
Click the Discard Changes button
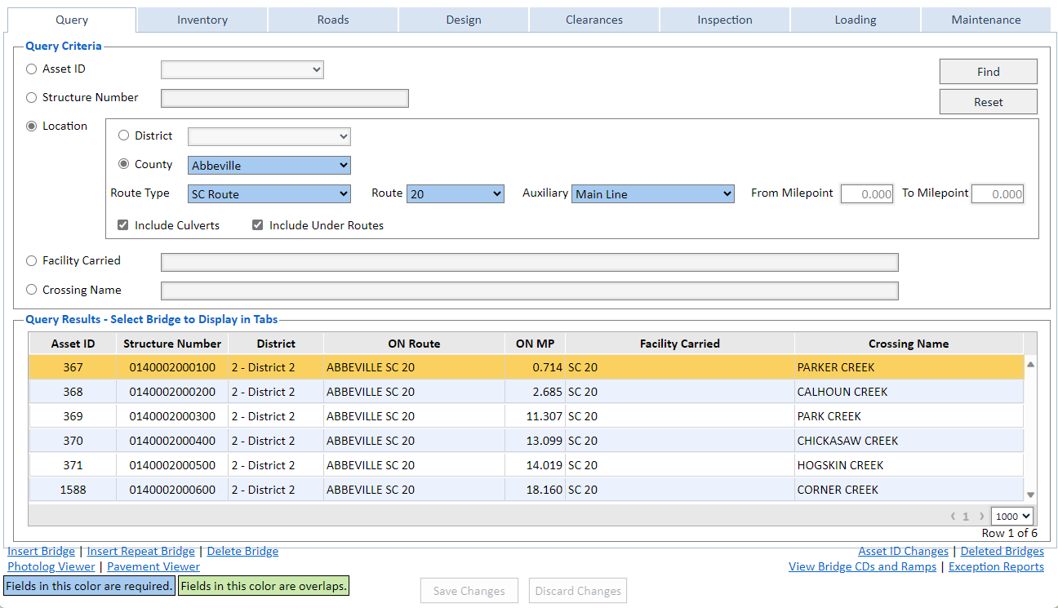[x=578, y=591]
